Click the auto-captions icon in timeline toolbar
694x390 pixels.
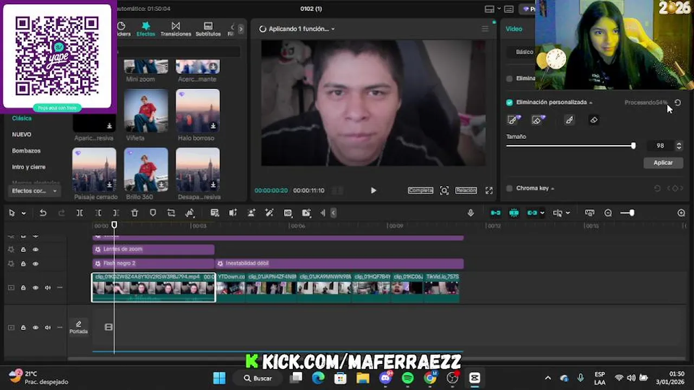click(x=215, y=213)
